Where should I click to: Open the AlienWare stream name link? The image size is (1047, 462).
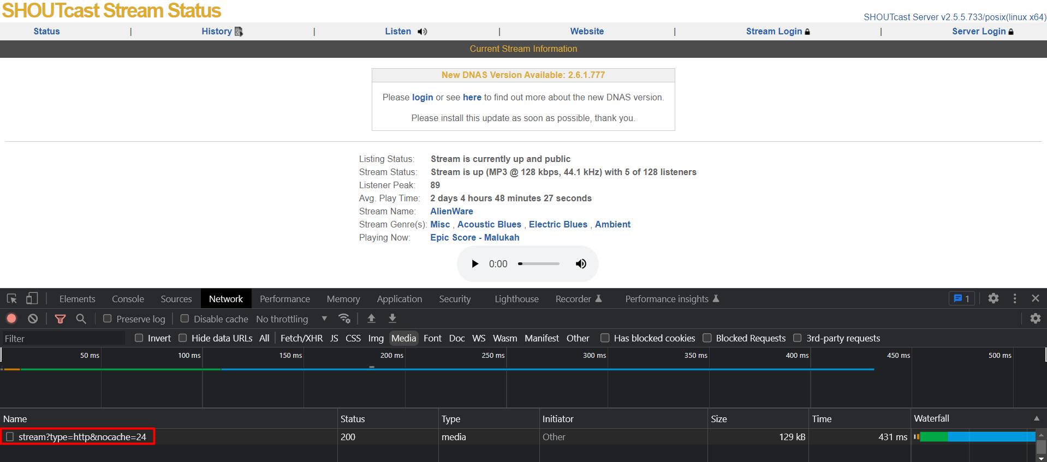coord(451,211)
